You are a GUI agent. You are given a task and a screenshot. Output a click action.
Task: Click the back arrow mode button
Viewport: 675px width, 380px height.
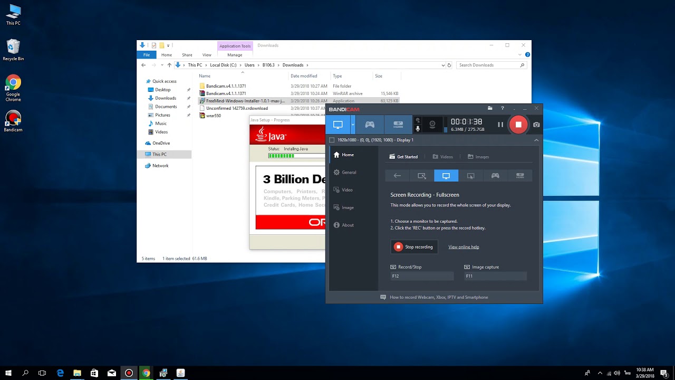397,176
